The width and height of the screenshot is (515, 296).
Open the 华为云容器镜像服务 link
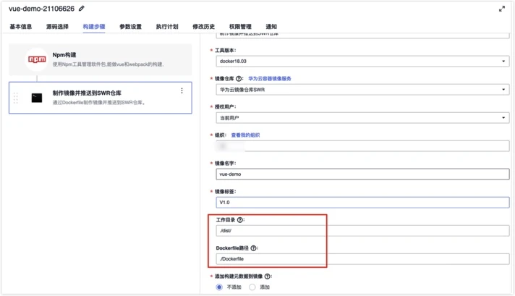[270, 78]
